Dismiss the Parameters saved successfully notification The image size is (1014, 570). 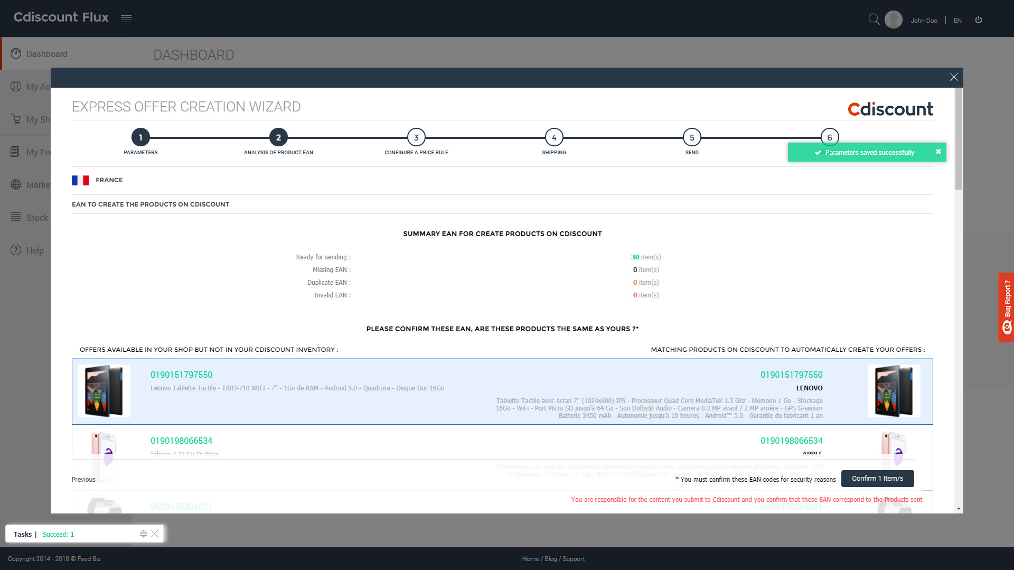[938, 152]
